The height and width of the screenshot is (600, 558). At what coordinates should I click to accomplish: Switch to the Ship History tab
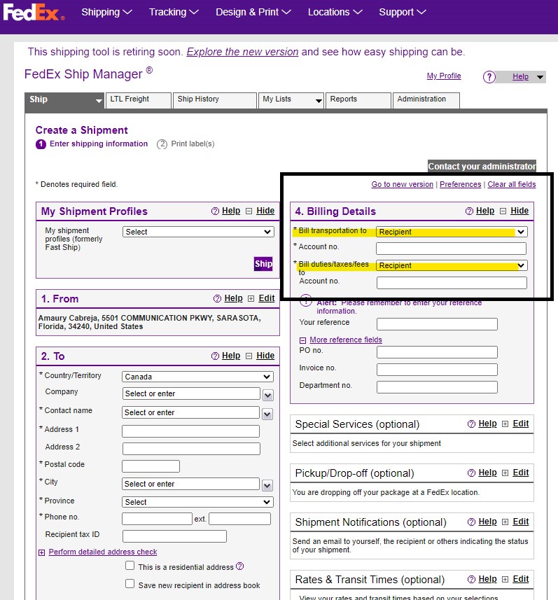tap(214, 100)
